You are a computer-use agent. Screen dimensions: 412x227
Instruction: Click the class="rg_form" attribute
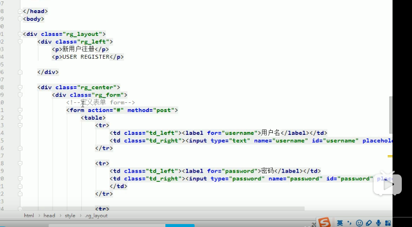(x=96, y=95)
